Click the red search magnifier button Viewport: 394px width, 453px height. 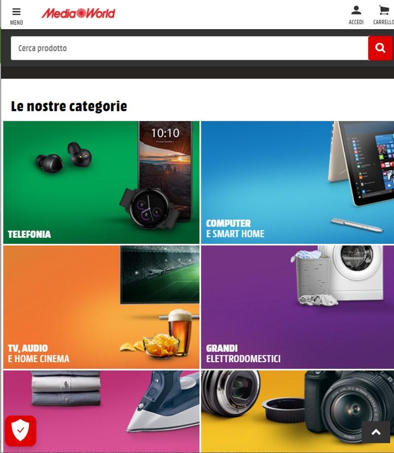coord(380,48)
